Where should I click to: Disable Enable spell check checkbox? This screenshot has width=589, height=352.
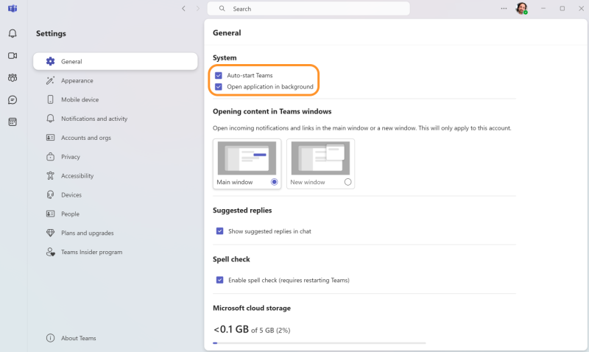click(x=219, y=280)
